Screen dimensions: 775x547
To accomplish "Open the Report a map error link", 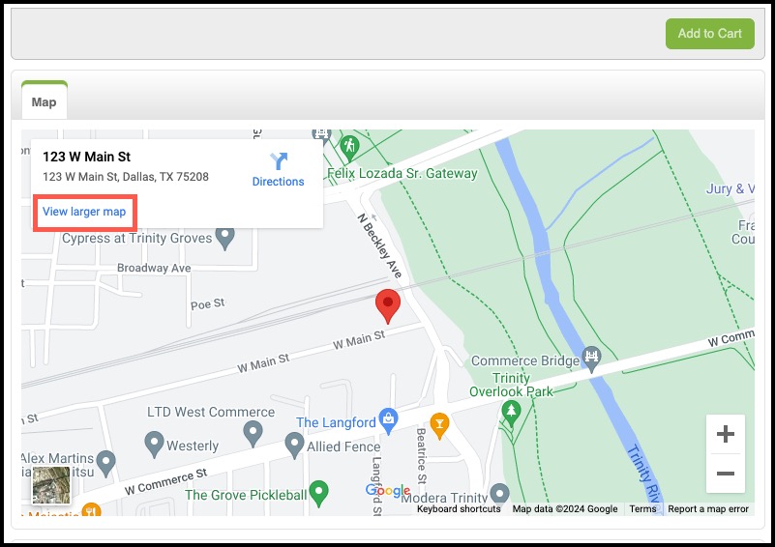I will coord(708,509).
